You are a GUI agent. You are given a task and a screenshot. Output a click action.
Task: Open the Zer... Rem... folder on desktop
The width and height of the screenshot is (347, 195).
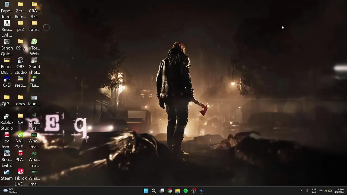21,10
